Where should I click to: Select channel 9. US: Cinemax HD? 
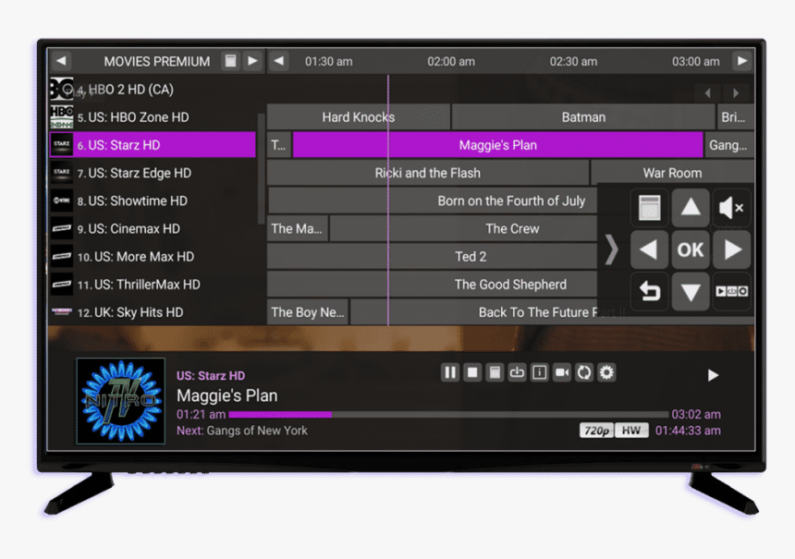(153, 228)
